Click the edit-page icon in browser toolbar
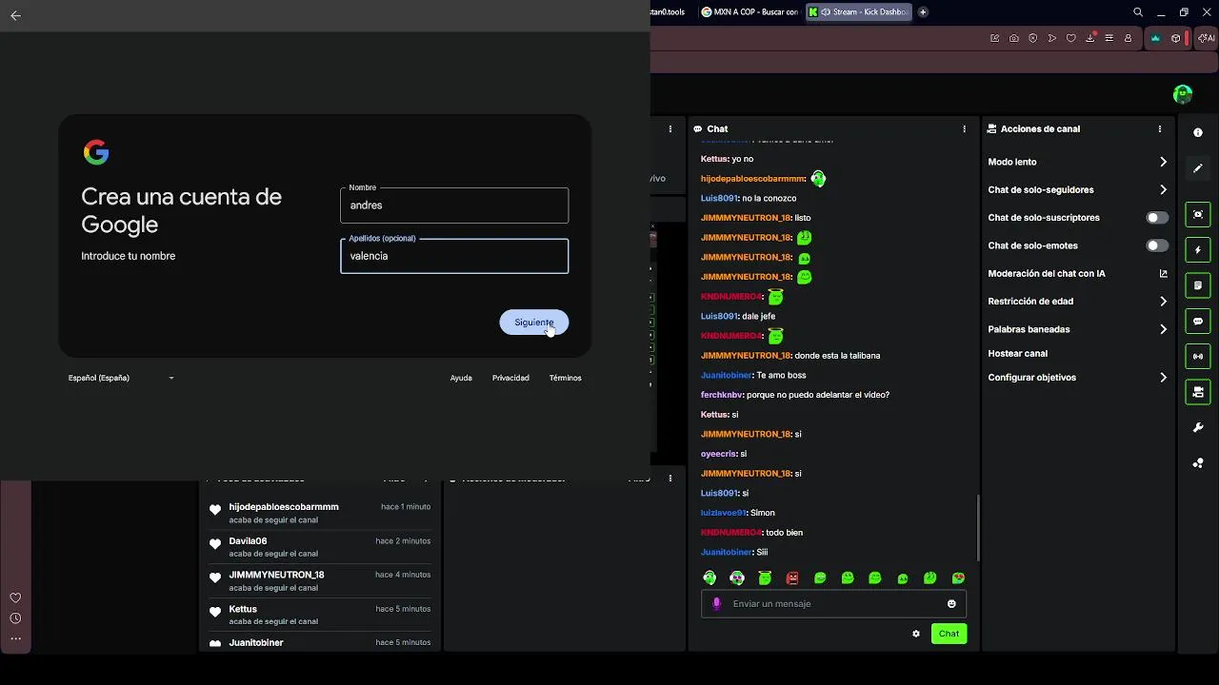 995,38
